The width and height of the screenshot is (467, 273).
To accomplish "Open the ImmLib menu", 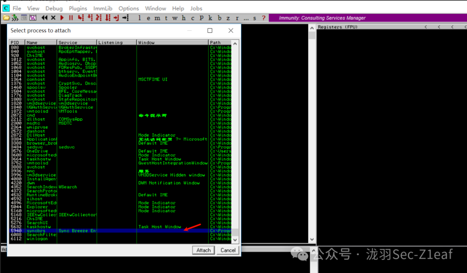I will click(103, 8).
